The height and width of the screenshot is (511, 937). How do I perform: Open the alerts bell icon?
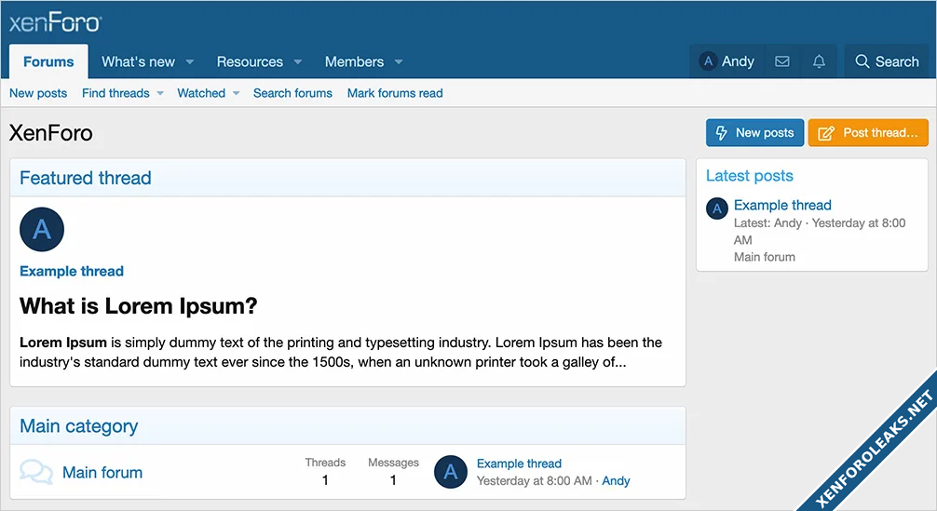[x=819, y=61]
